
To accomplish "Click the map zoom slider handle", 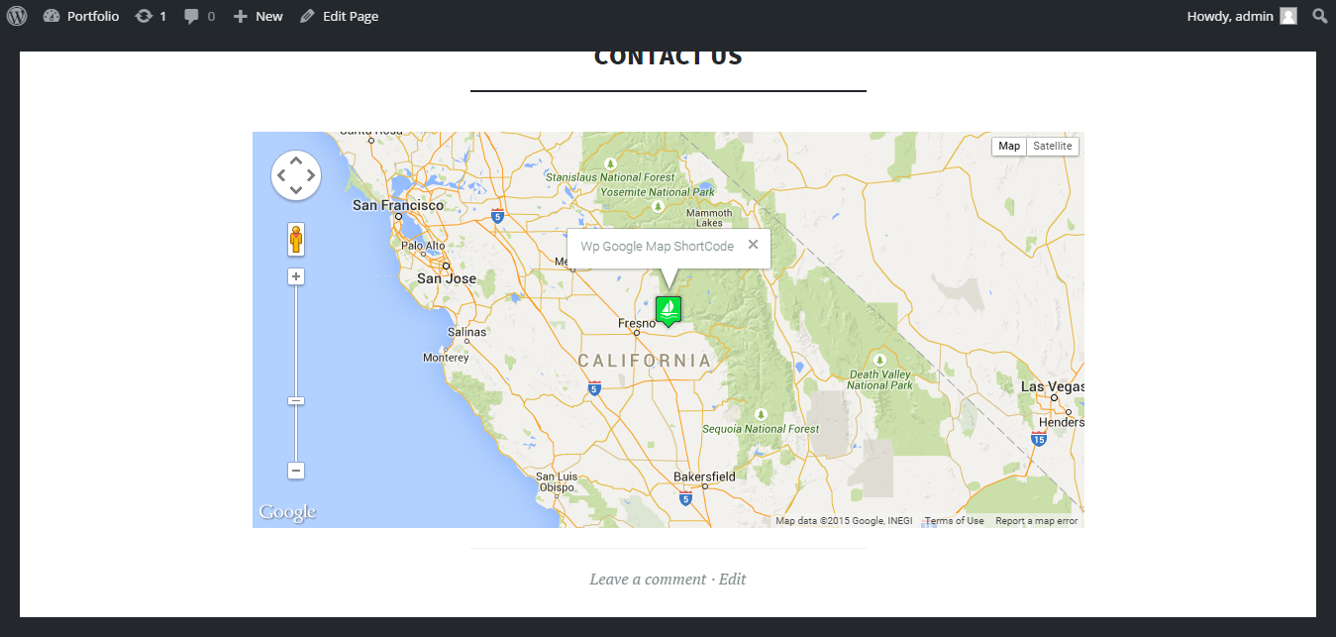I will point(296,400).
